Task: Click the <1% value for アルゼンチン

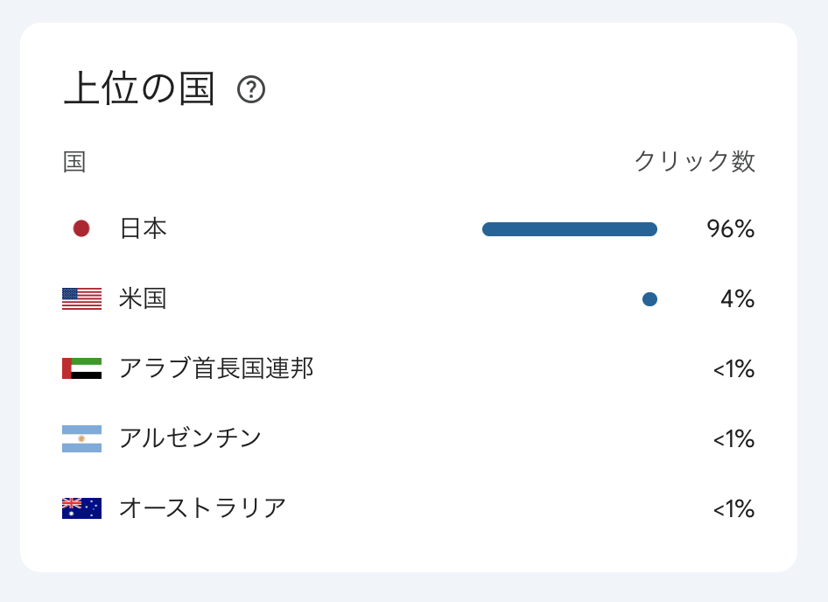Action: click(733, 439)
